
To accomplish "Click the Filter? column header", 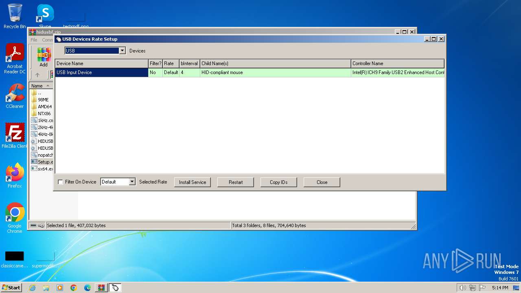I will 155,63.
